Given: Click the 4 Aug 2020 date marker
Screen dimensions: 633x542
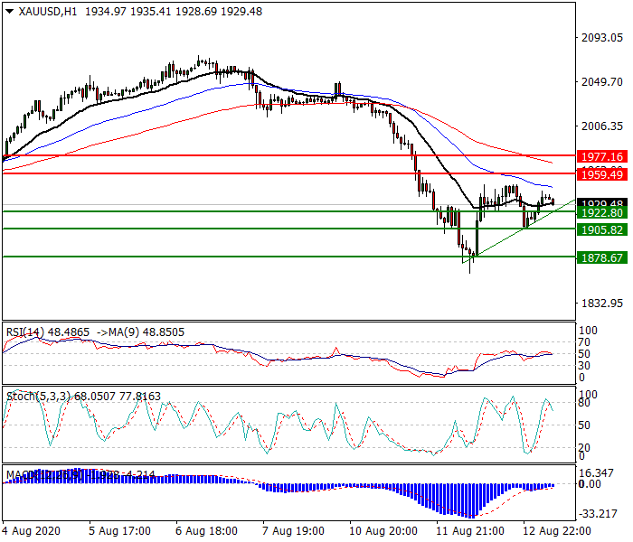Looking at the screenshot, I should pyautogui.click(x=31, y=531).
